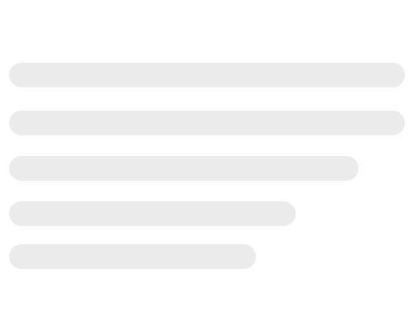Click the third gray skeleton bar
Screen dimensions: 413x330
183,168
